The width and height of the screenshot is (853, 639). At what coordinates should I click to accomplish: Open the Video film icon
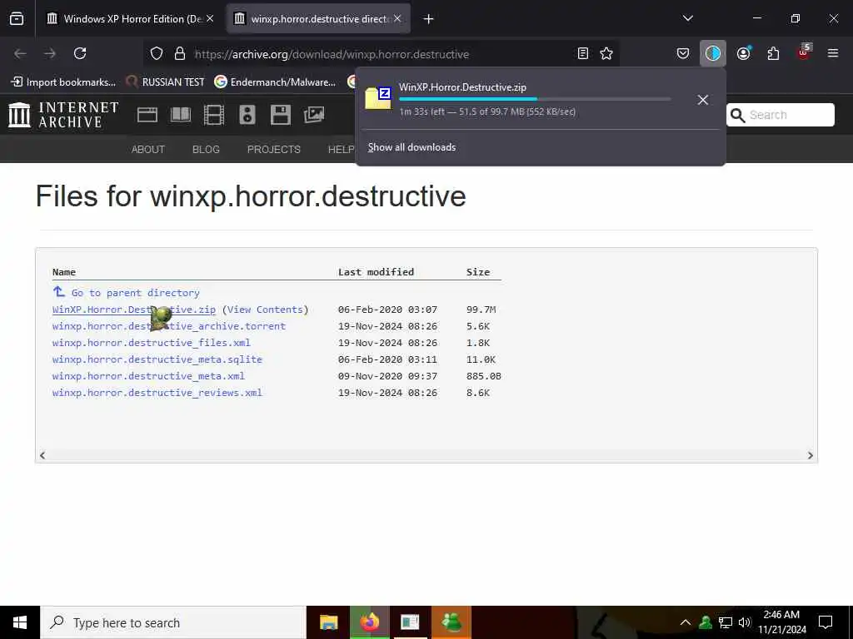click(x=214, y=115)
